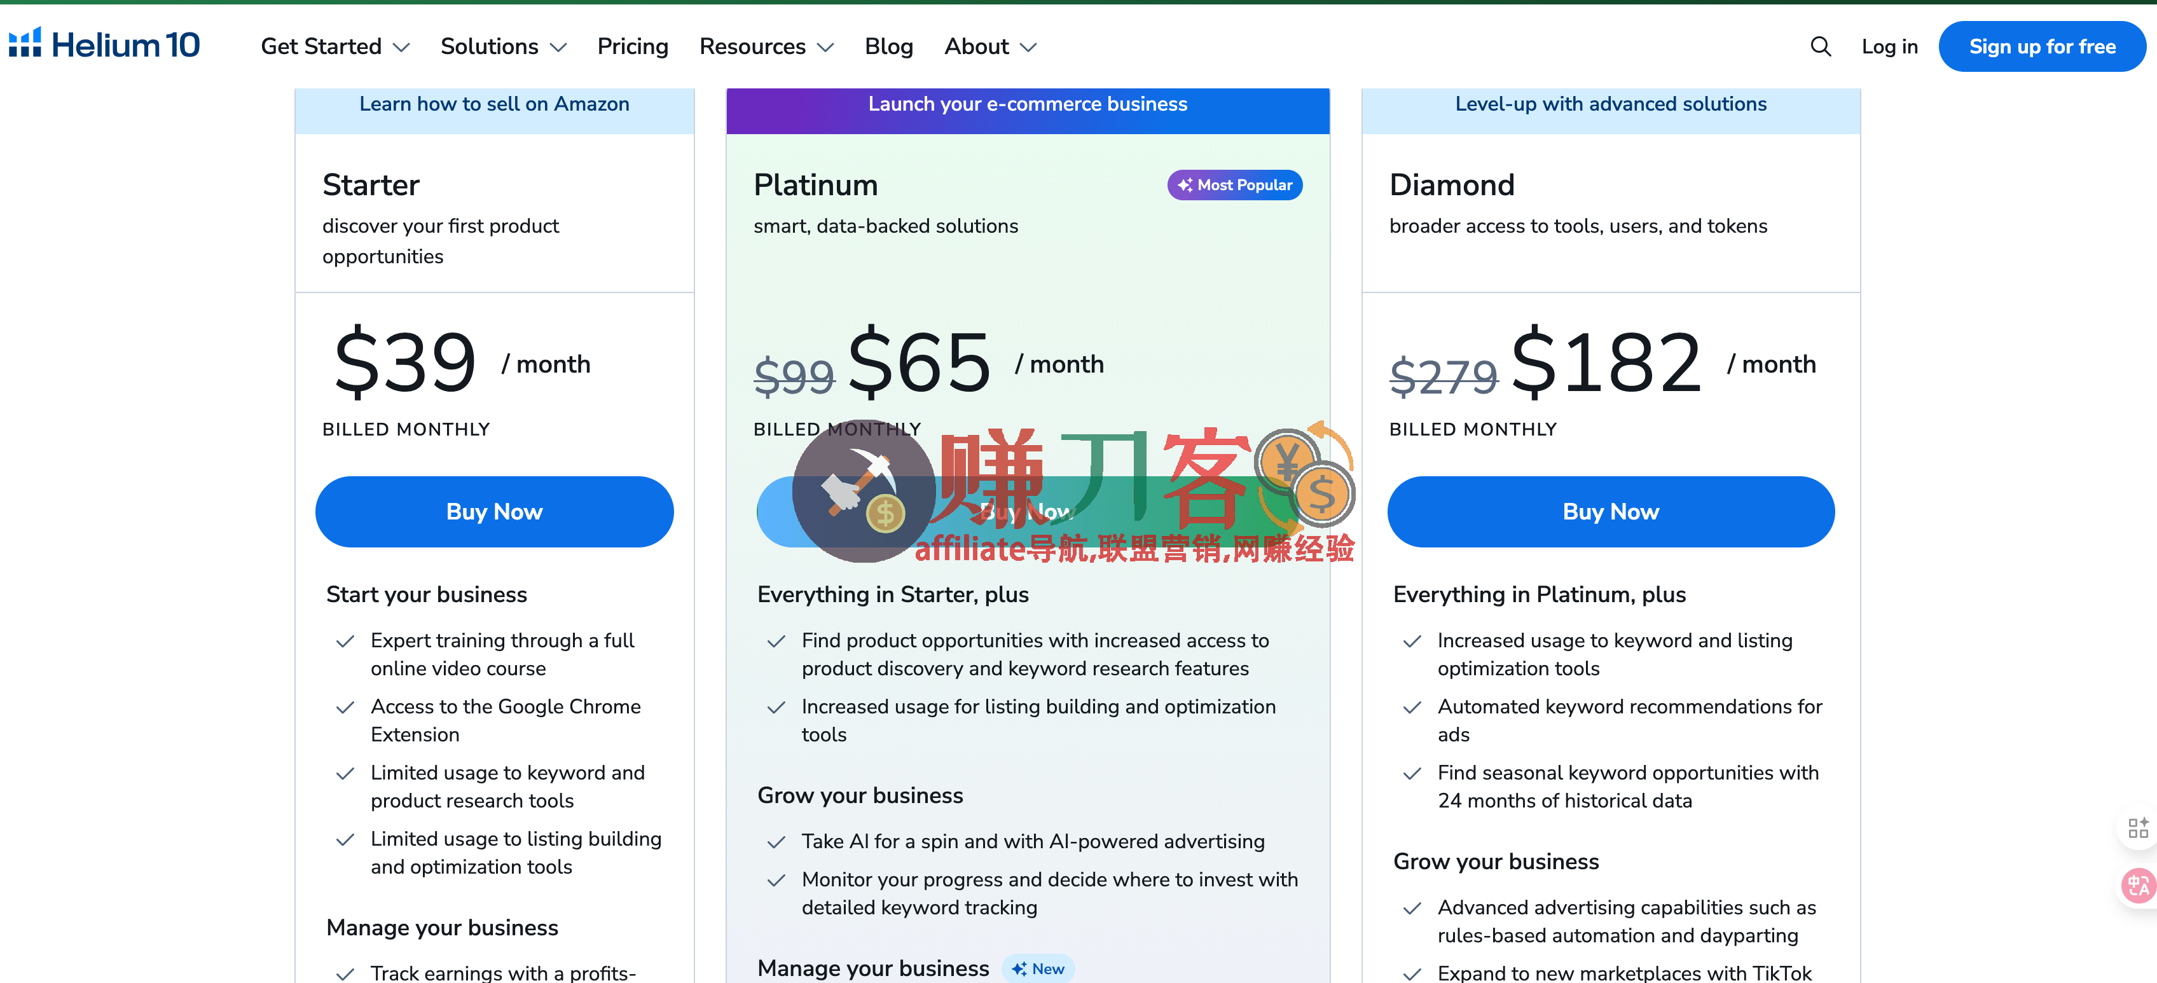The height and width of the screenshot is (983, 2157).
Task: Go to the Blog page
Action: [888, 47]
